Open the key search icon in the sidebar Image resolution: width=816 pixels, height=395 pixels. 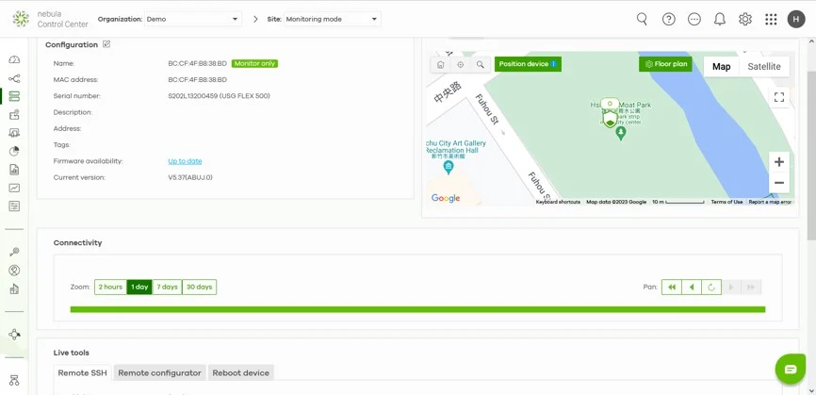coord(14,252)
